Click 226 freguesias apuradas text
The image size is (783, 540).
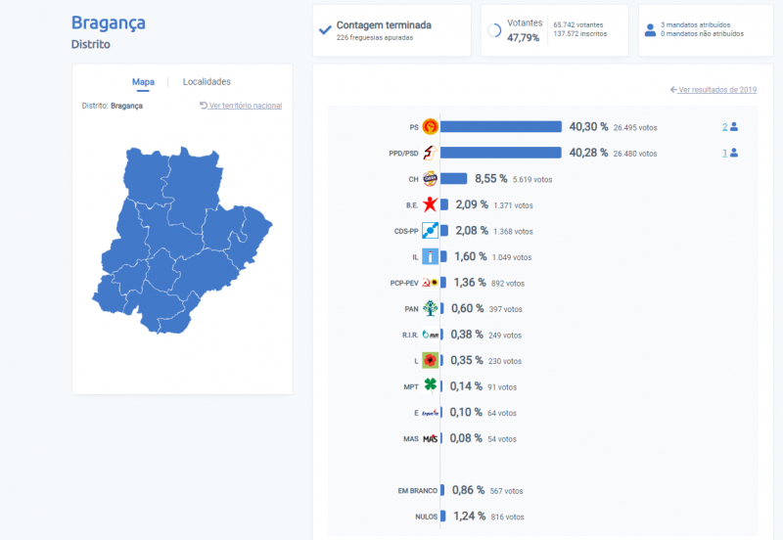(x=375, y=37)
